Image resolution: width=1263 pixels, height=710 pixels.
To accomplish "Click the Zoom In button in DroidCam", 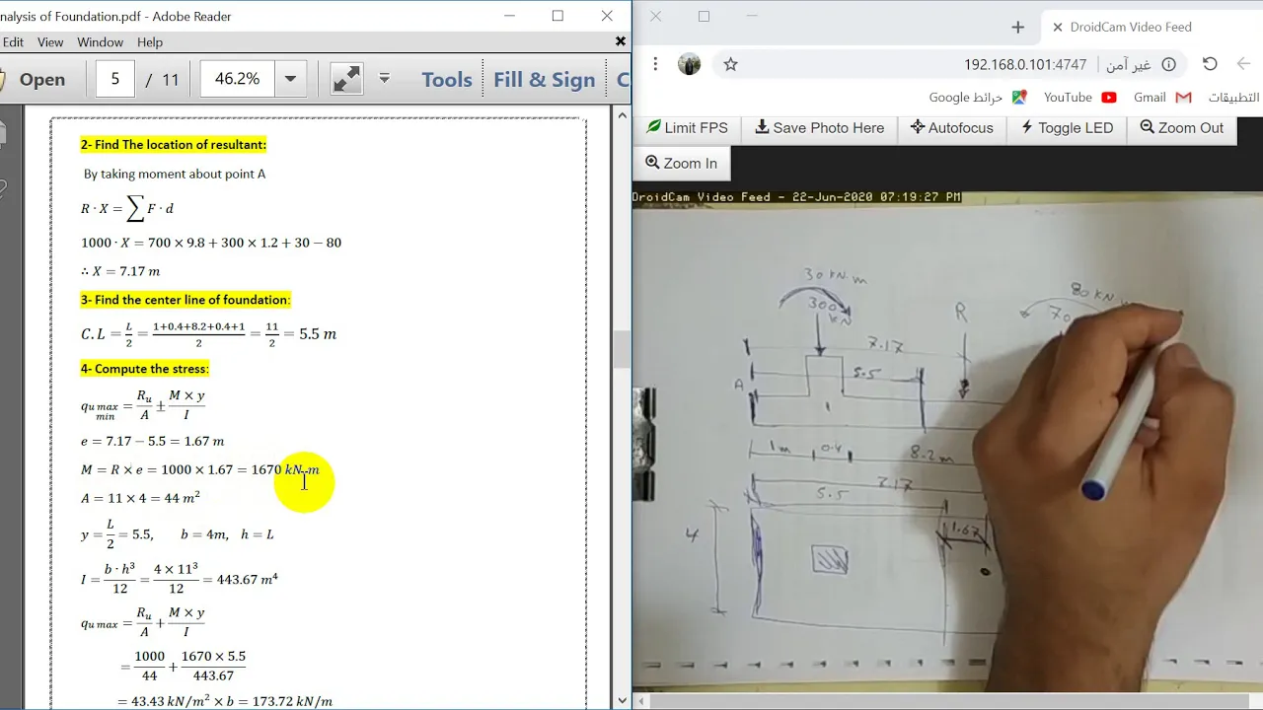I will pos(681,163).
